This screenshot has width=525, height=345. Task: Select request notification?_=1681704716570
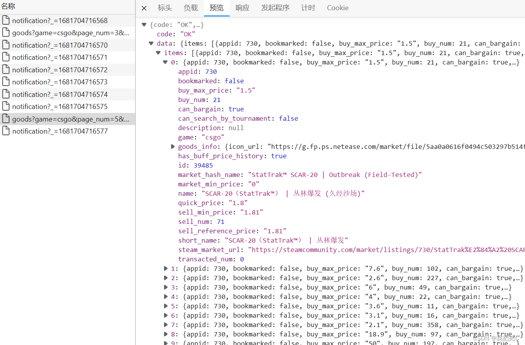tap(68, 45)
